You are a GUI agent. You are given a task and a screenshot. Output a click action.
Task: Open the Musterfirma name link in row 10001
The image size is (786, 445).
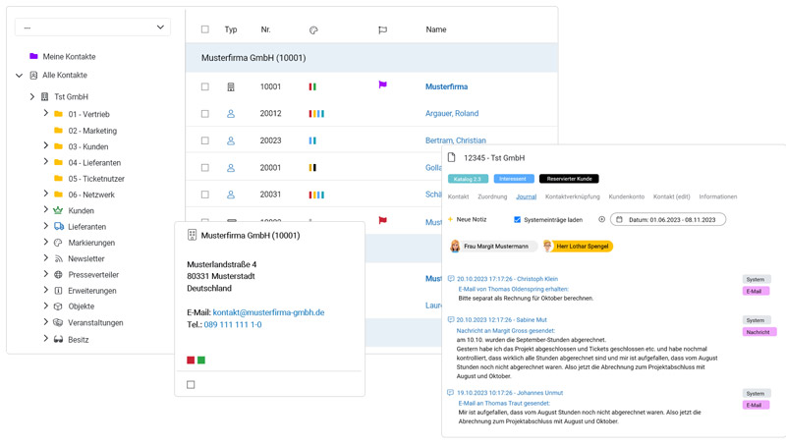(x=447, y=86)
